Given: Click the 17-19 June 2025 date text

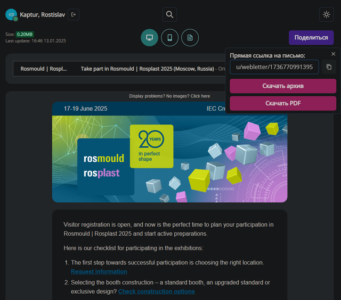Looking at the screenshot, I should coord(85,109).
